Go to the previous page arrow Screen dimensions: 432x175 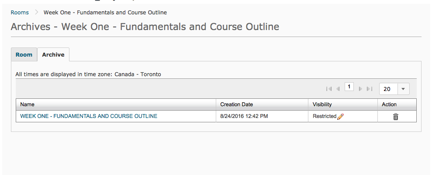[338, 89]
